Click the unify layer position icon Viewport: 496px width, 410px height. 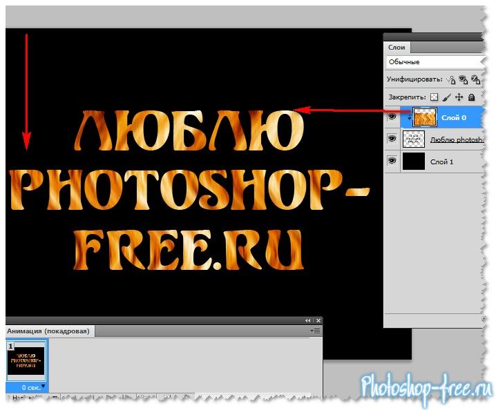click(x=451, y=79)
